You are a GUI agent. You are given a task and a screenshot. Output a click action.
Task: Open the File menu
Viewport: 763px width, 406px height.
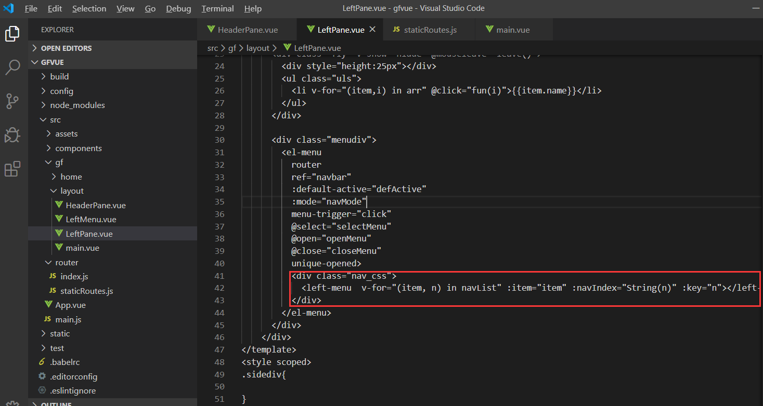click(x=31, y=9)
